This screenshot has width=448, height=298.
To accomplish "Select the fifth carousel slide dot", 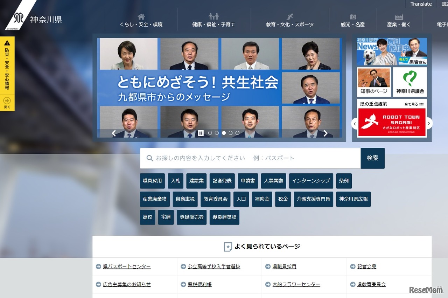I will [x=237, y=133].
